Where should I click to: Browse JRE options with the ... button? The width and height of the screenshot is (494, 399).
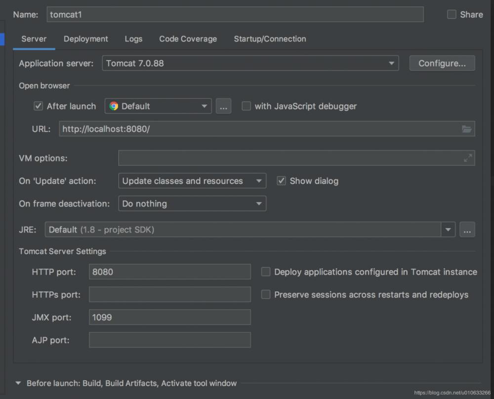(x=467, y=229)
